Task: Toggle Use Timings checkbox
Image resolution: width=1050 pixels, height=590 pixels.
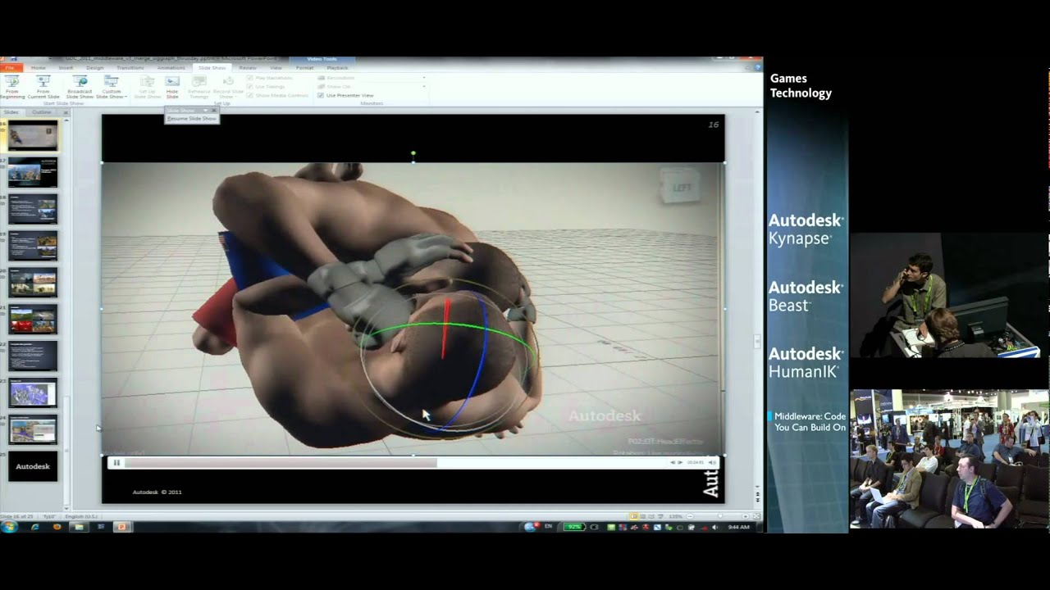Action: pyautogui.click(x=249, y=86)
